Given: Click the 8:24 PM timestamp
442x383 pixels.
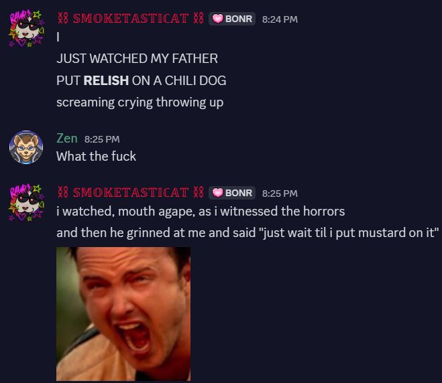Looking at the screenshot, I should click(x=280, y=19).
